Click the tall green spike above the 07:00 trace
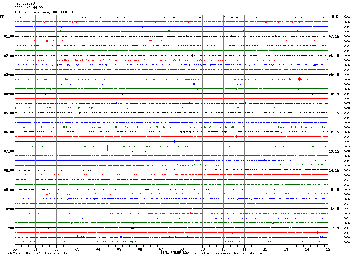The height and width of the screenshot is (257, 351). coord(108,148)
